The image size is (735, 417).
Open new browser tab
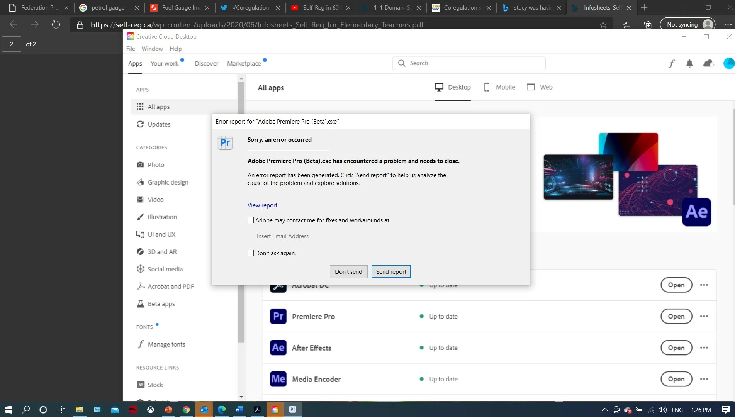[x=644, y=8]
